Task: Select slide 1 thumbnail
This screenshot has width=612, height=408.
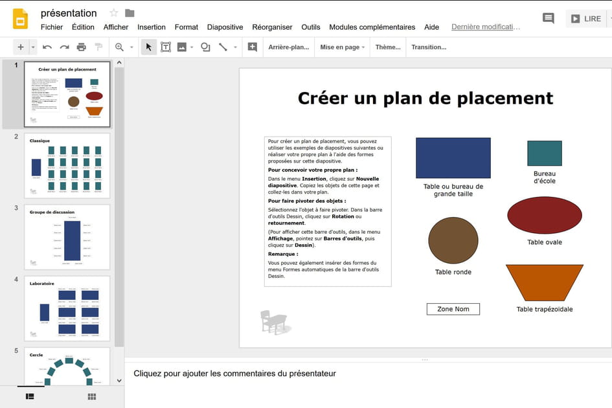Action: coord(67,94)
